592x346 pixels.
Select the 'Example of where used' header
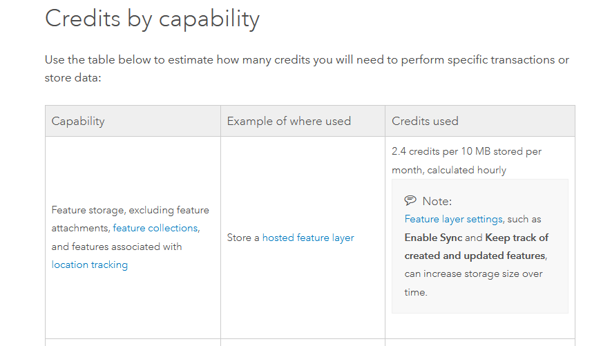point(289,121)
